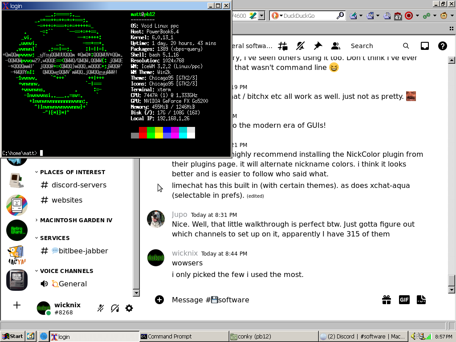Switch to Command Prompt taskbar item
The height and width of the screenshot is (342, 456).
[184, 337]
